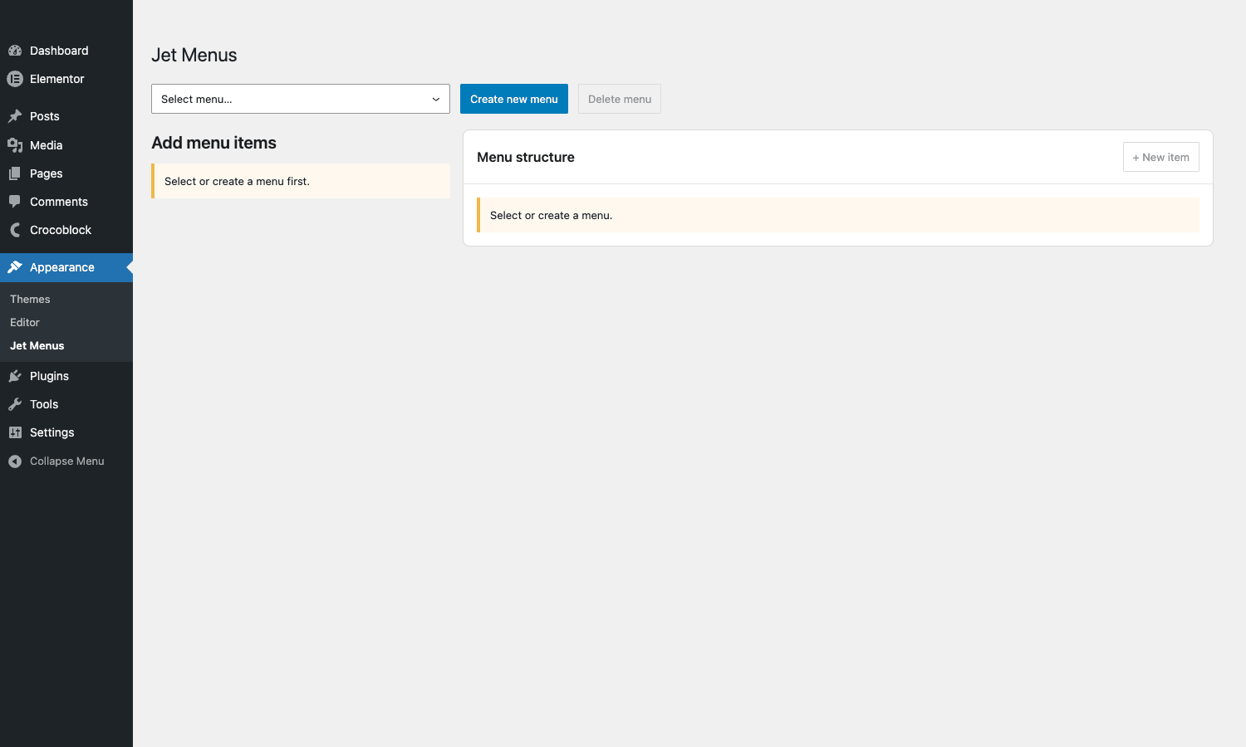
Task: Click the 'Select or create a menu first.' notice
Action: point(301,181)
